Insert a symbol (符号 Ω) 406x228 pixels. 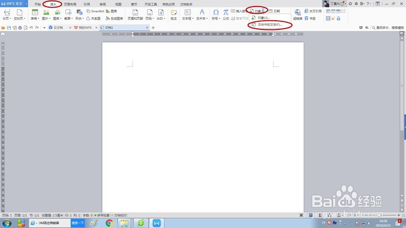point(216,15)
